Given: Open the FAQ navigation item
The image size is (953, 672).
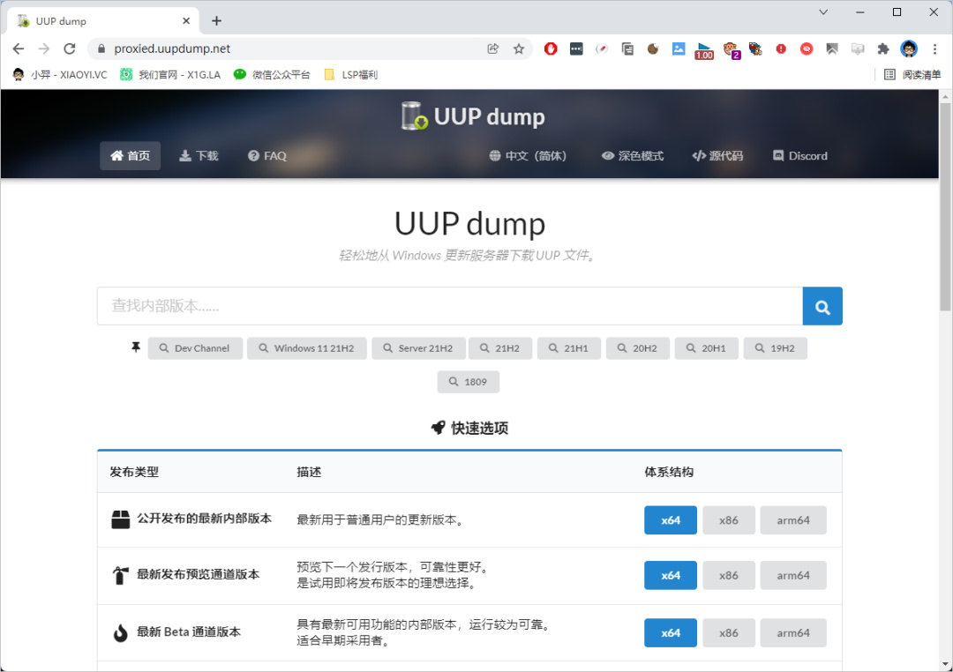Looking at the screenshot, I should (x=267, y=155).
